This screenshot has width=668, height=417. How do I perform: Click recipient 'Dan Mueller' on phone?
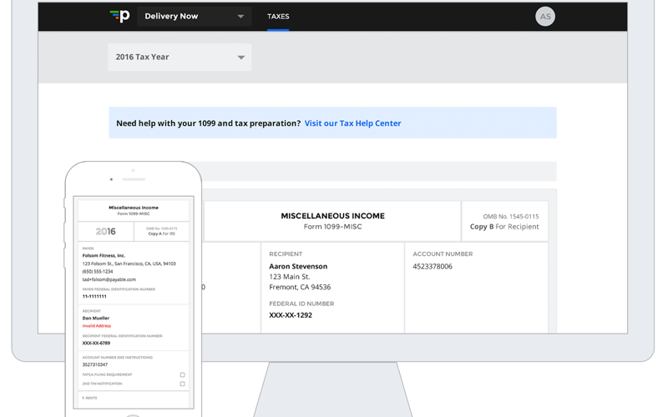pyautogui.click(x=96, y=319)
